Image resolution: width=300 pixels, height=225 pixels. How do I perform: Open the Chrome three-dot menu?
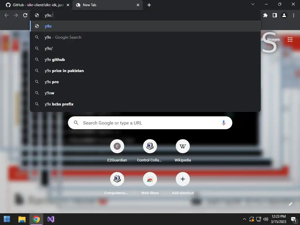click(x=294, y=15)
